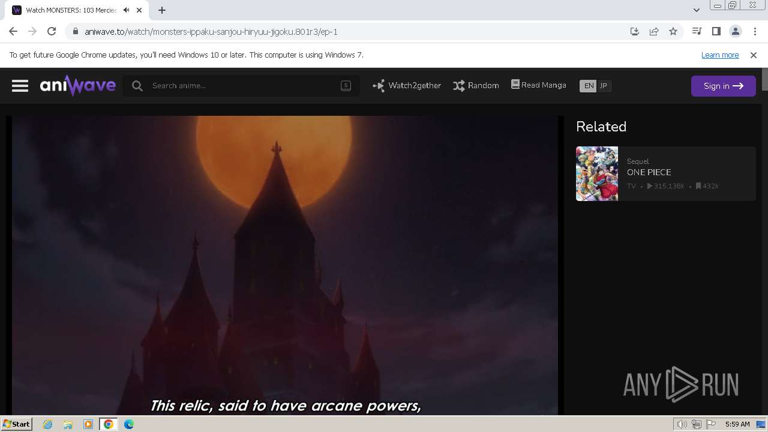The image size is (768, 432).
Task: Open a new browser tab
Action: point(162,10)
